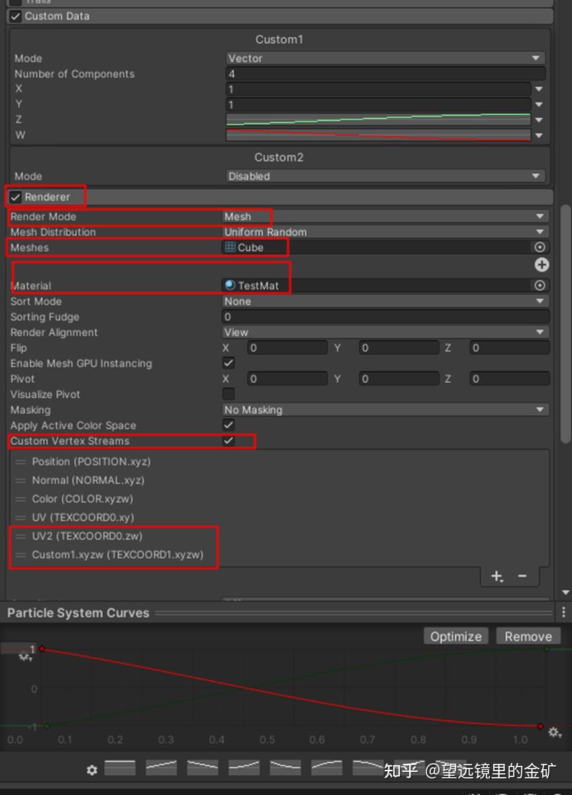
Task: Open the gear icon left of curve presets
Action: [91, 770]
